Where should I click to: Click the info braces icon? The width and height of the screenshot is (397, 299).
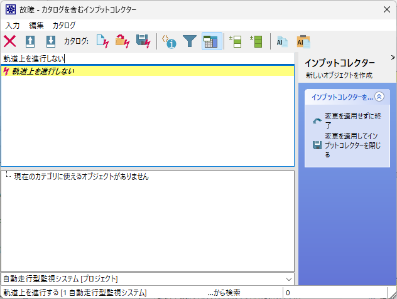coord(169,42)
